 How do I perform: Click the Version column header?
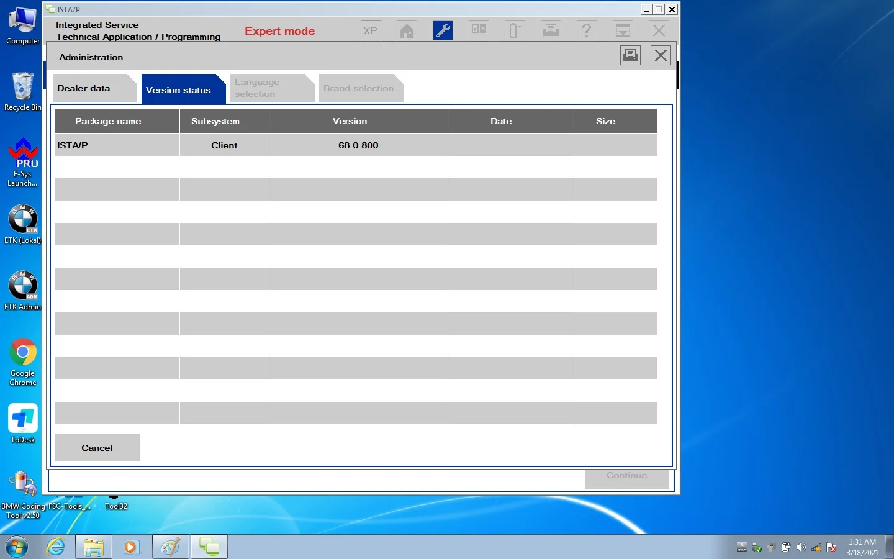tap(358, 121)
